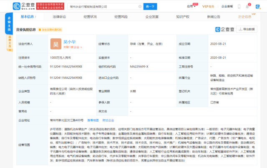Open VIP服务 in the header
Image resolution: width=267 pixels, height=168 pixels.
208,7
